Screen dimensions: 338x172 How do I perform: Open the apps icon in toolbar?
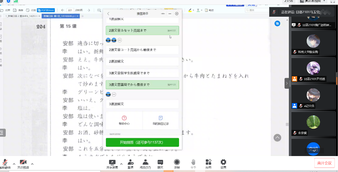(x=208, y=163)
